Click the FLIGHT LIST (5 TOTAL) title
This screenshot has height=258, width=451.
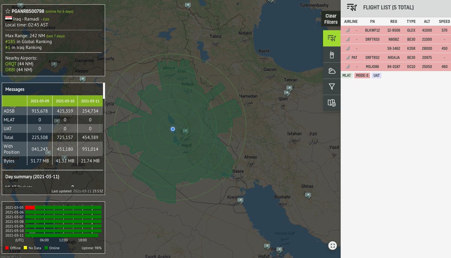pos(388,8)
